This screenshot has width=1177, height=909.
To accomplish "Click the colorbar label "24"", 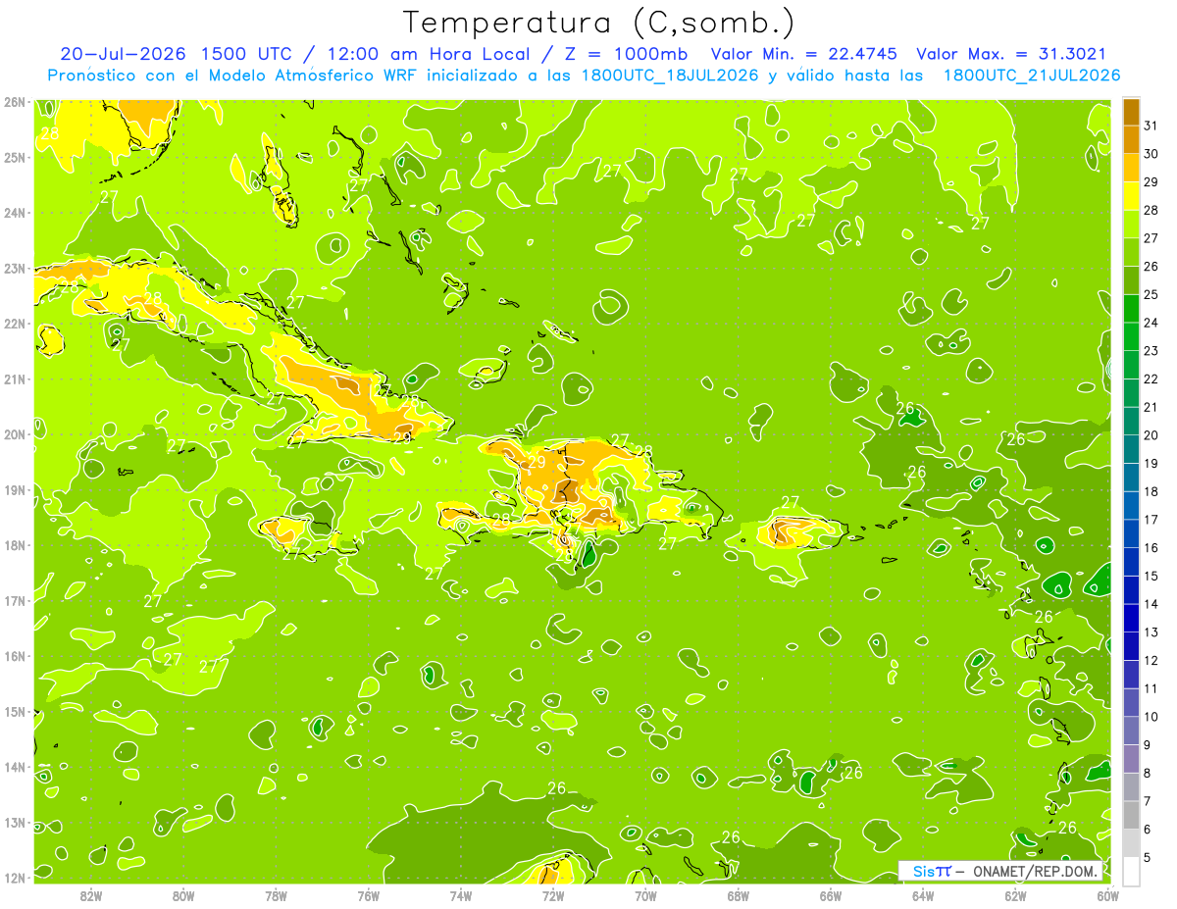I will 1151,323.
